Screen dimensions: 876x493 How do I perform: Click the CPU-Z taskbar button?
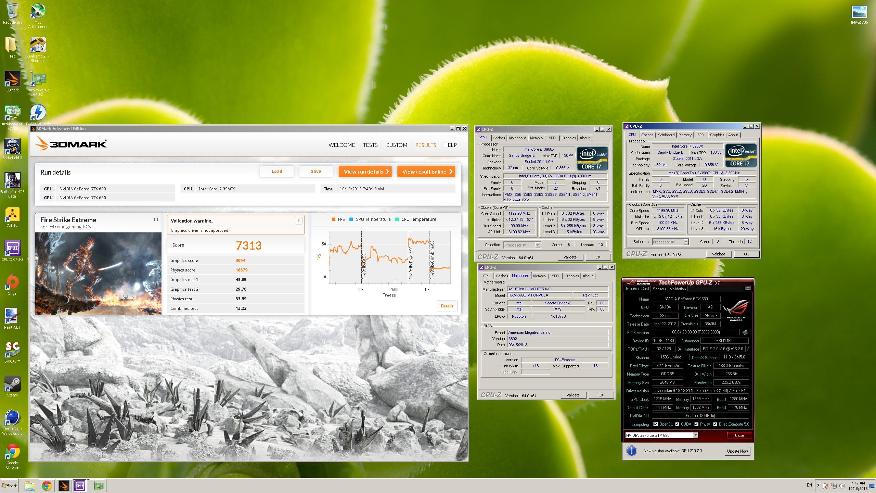coord(80,485)
